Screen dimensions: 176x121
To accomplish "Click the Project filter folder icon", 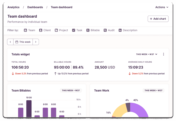I will tap(56, 30).
